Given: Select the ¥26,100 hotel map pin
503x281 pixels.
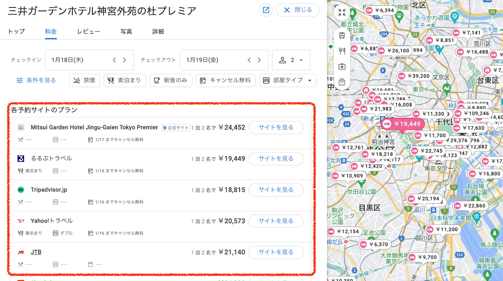Looking at the screenshot, I should tap(394, 51).
